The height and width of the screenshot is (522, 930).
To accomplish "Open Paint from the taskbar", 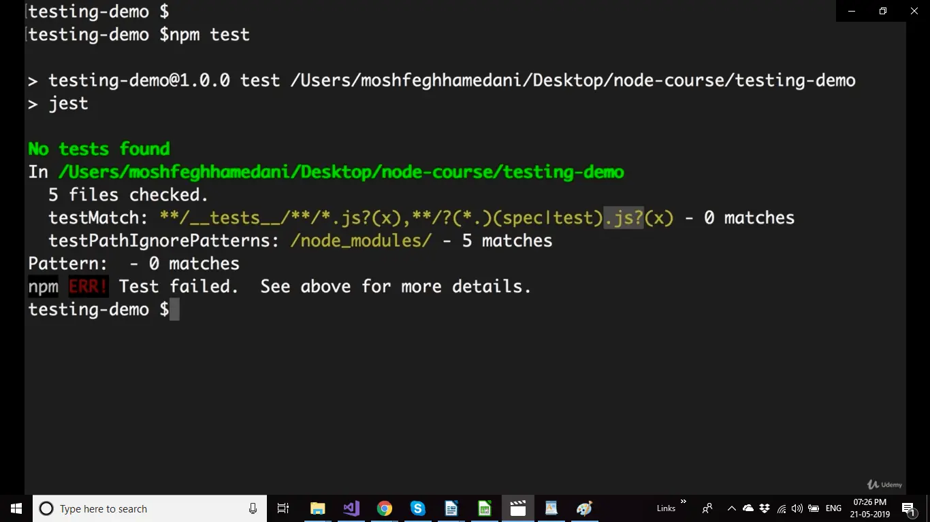I will pos(585,508).
